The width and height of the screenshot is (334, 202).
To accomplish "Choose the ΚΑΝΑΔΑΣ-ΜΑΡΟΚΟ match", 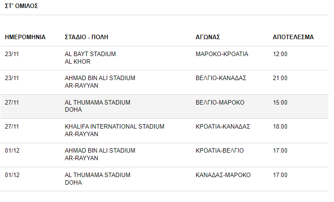I will point(223,175).
